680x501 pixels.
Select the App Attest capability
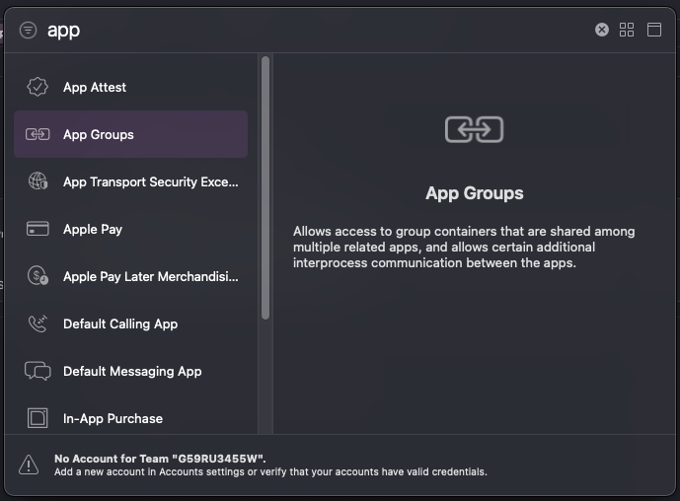coord(95,87)
